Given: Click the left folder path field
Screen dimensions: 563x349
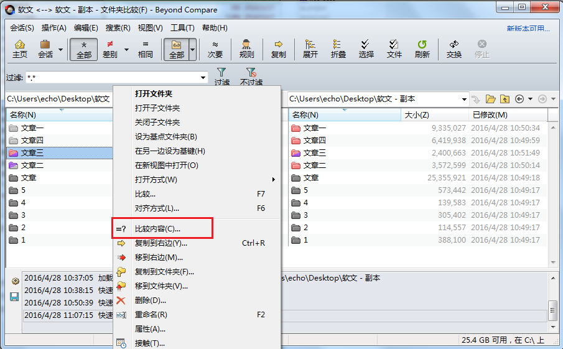Looking at the screenshot, I should [60, 99].
